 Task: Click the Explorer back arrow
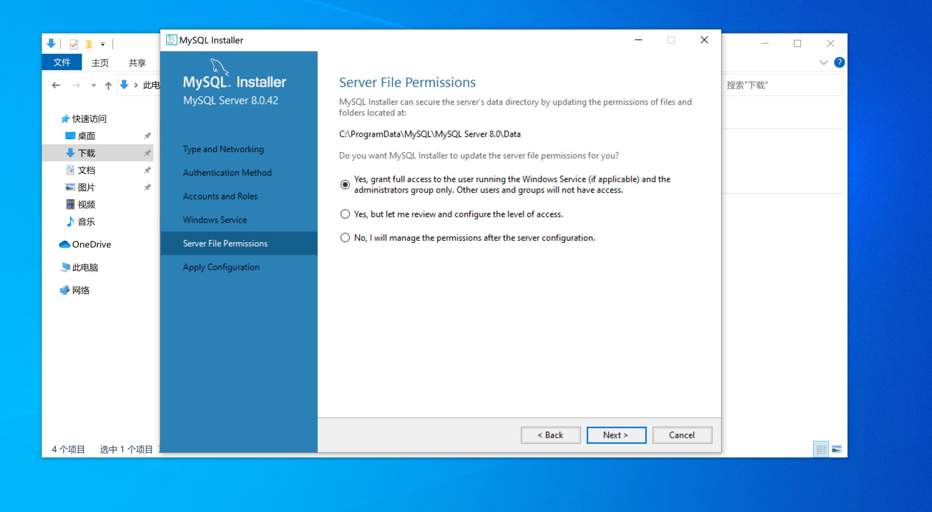point(56,85)
